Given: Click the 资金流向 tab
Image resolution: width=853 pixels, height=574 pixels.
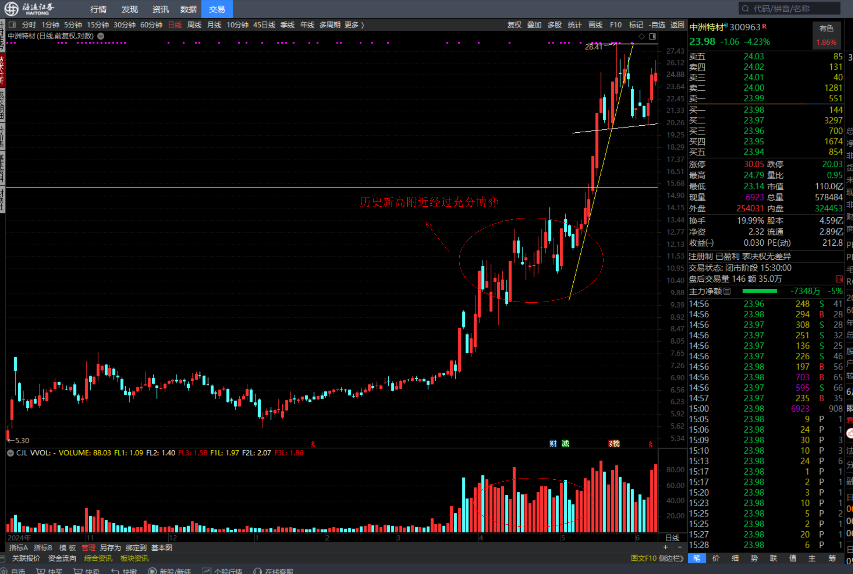Looking at the screenshot, I should pyautogui.click(x=62, y=558).
